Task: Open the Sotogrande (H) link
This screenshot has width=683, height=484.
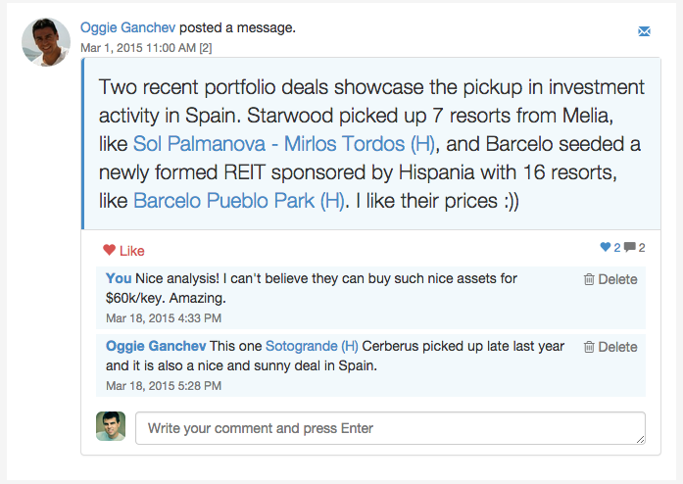Action: click(x=312, y=346)
